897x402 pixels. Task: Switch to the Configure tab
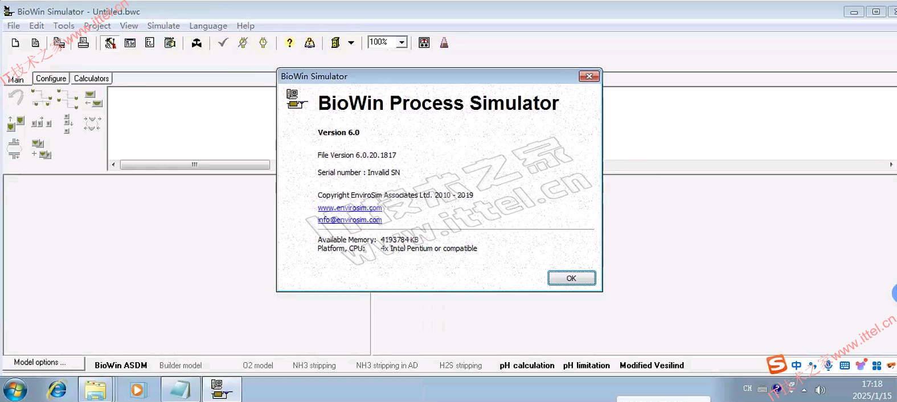tap(51, 79)
